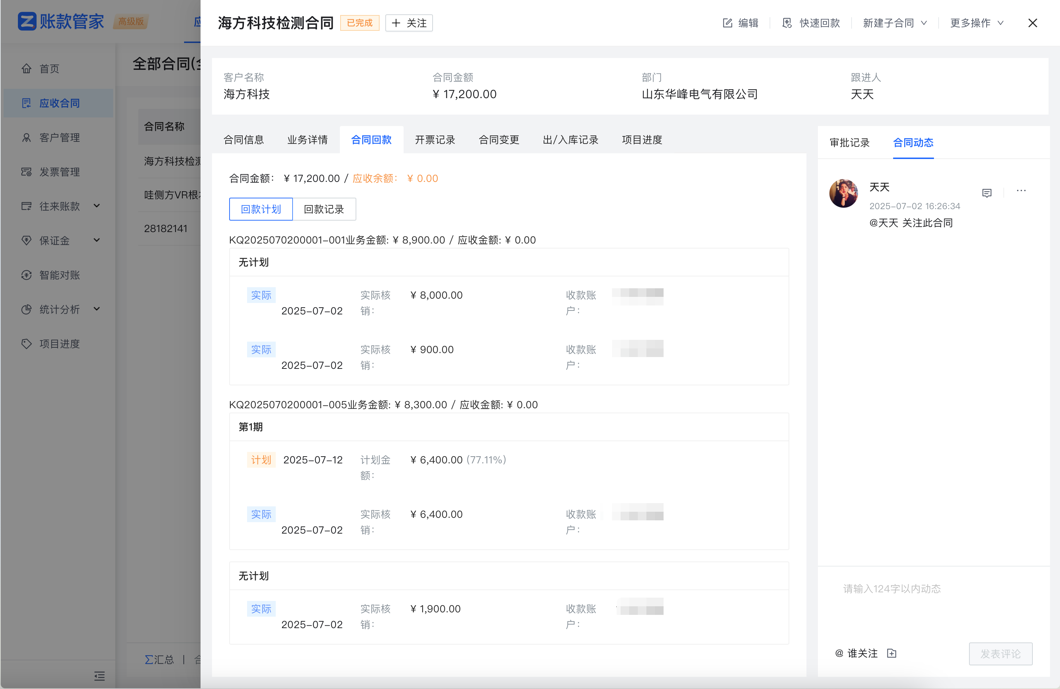Click the ¥ 6,400.00 (77.11%) plan amount
Screen dimensions: 1060x689
(458, 459)
